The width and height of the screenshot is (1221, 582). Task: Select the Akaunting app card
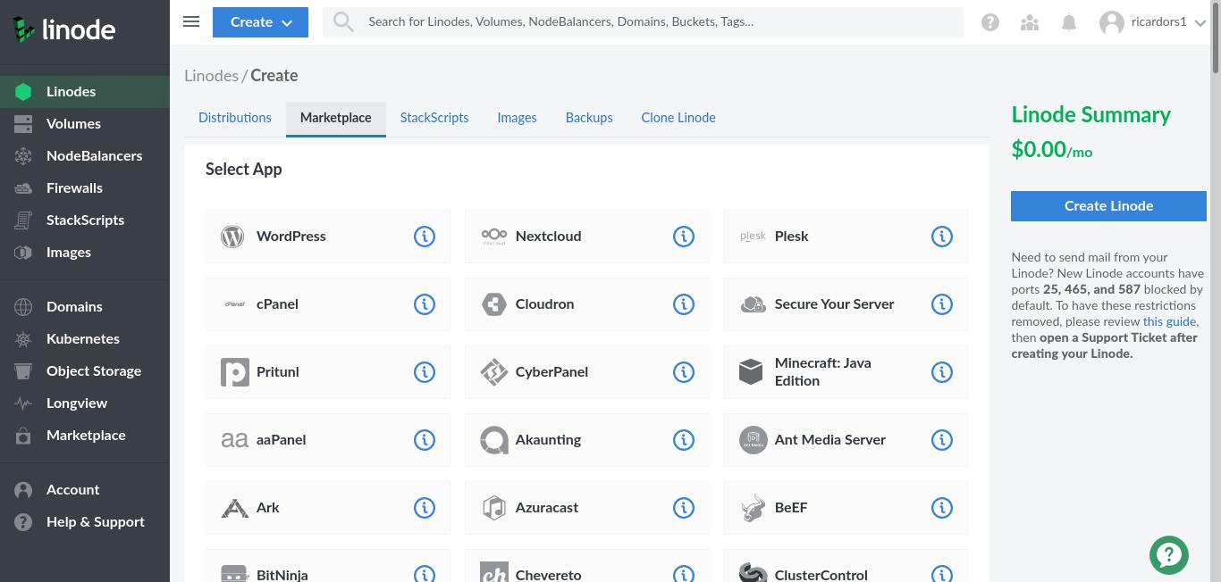pos(587,440)
